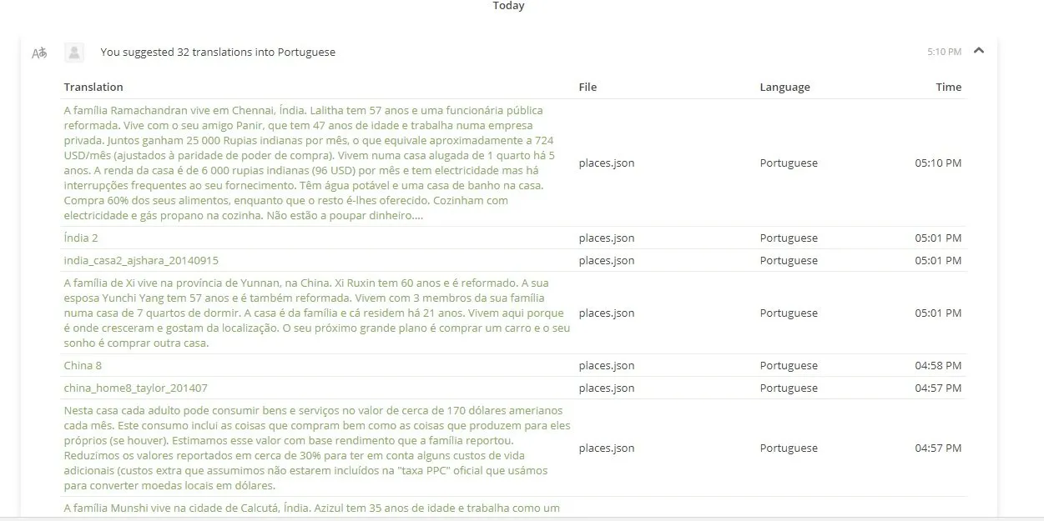Open the 'china_home8_taylor_201407' translation
Screen dimensions: 1044x521
tap(136, 388)
